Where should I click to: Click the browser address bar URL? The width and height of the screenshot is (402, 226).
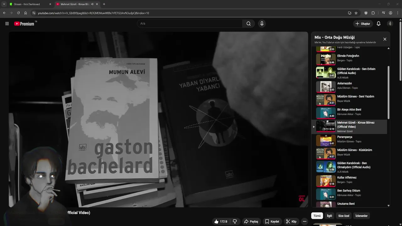click(93, 13)
